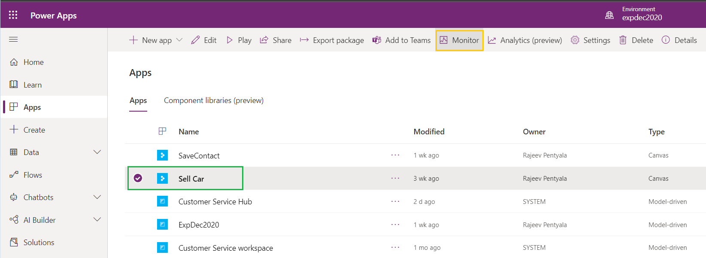The image size is (706, 258).
Task: Click Play in the command bar
Action: click(x=239, y=40)
